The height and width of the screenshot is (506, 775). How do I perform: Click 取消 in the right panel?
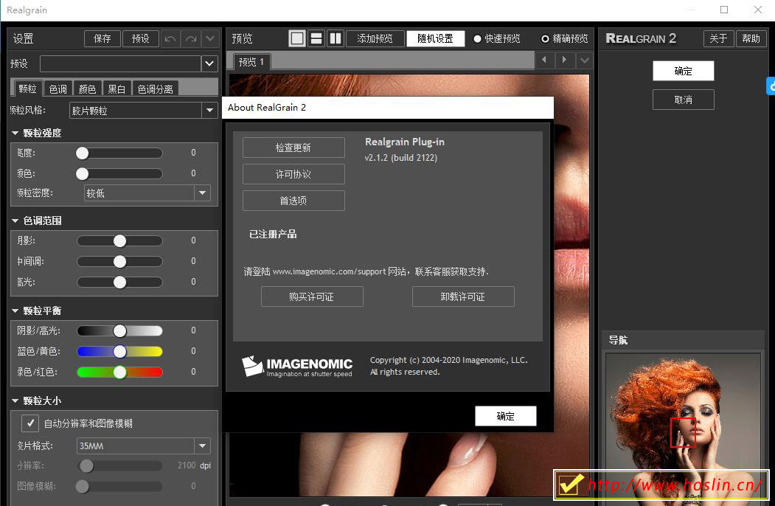pyautogui.click(x=684, y=100)
